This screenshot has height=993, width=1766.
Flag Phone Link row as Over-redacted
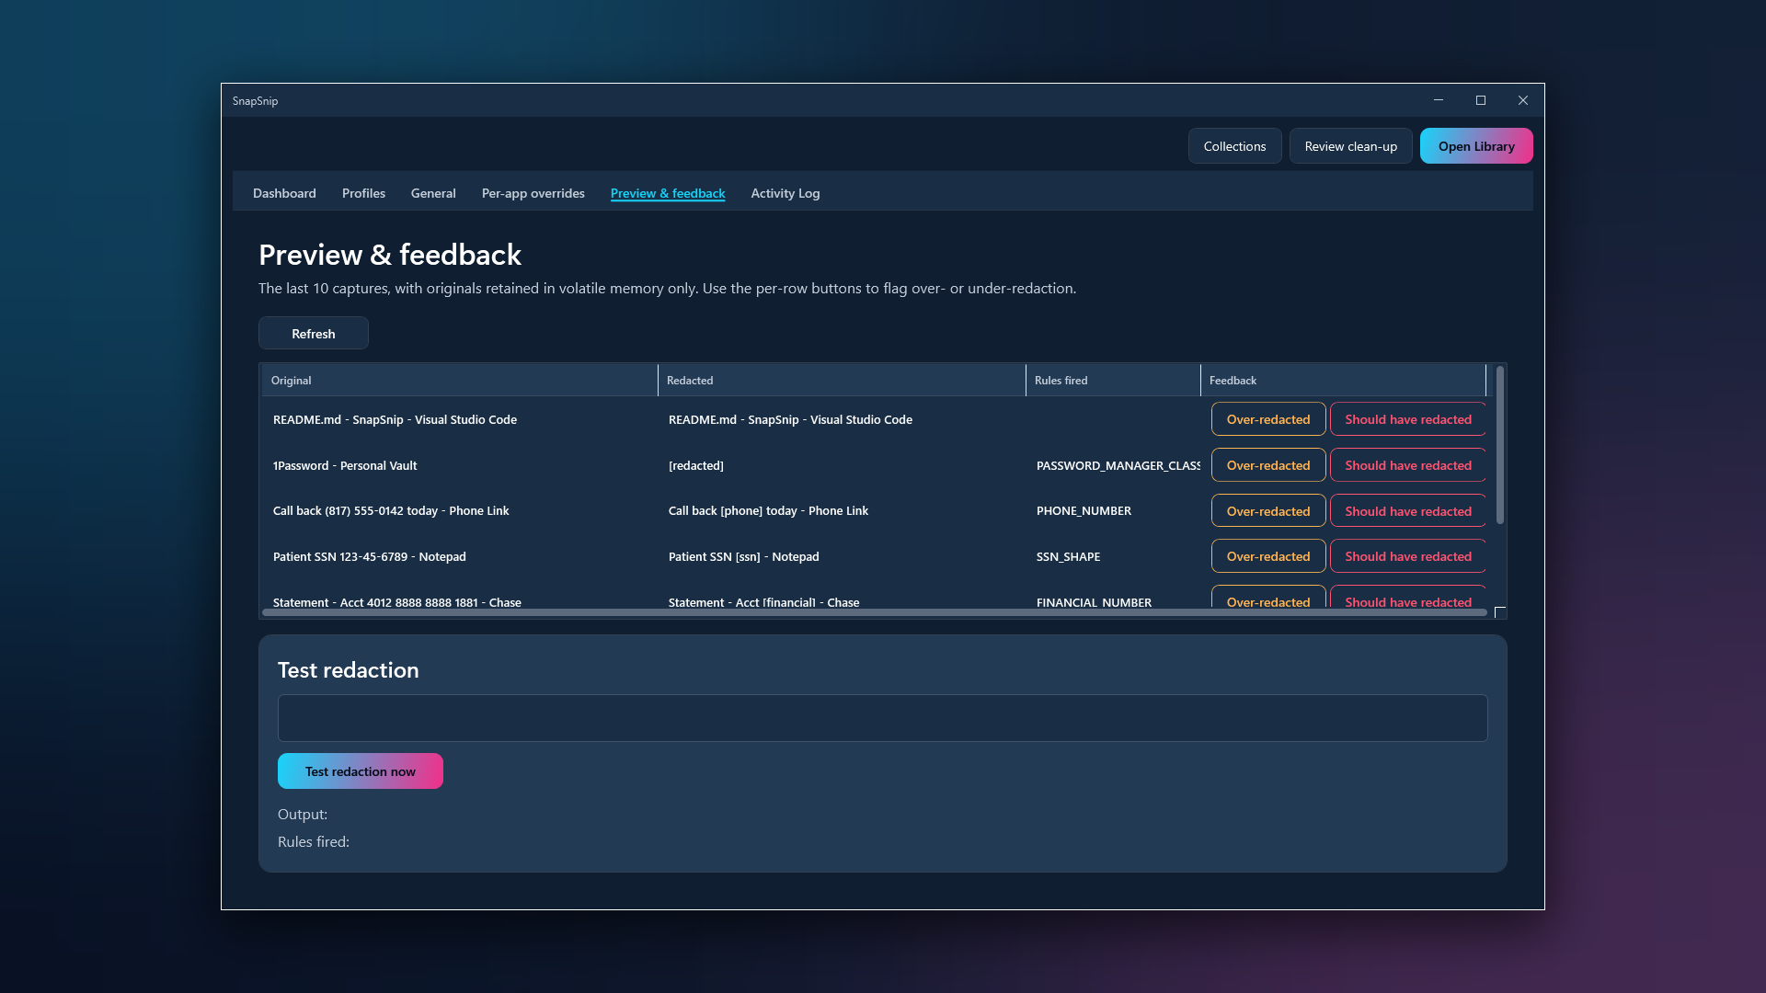1268,511
